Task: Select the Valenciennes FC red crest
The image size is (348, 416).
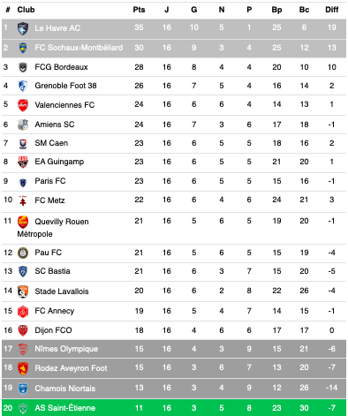Action: pos(23,105)
